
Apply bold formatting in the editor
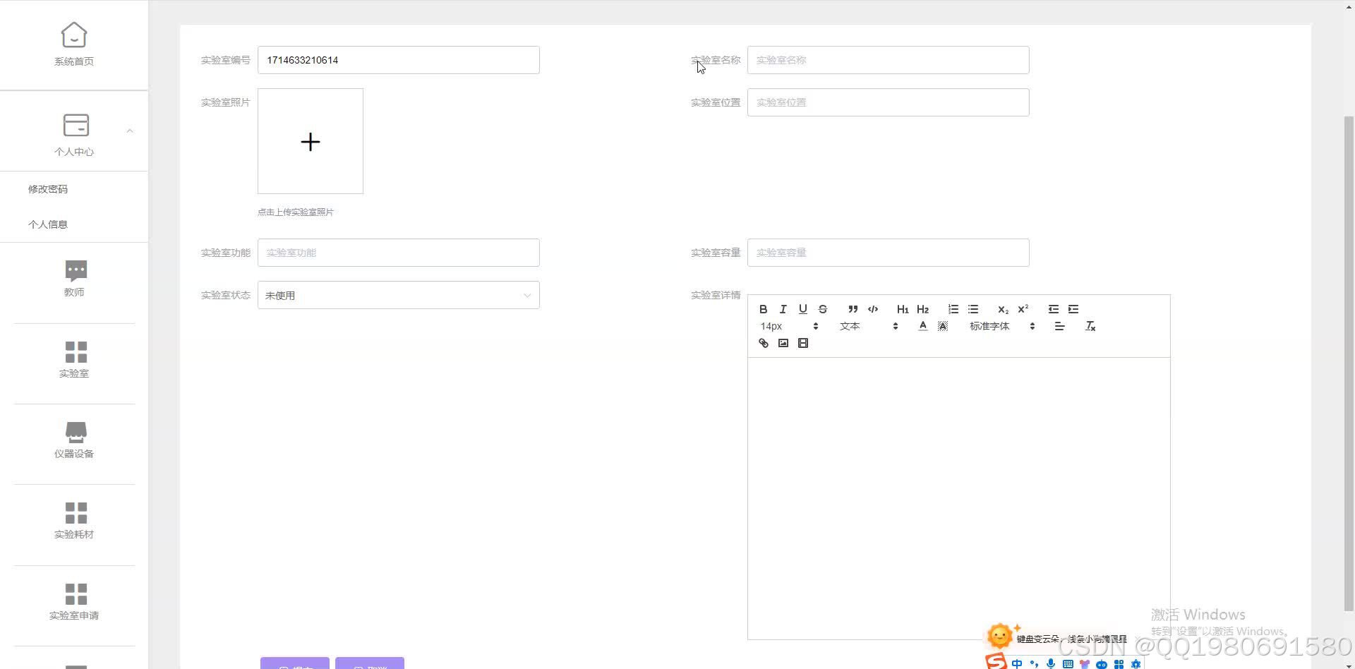click(x=763, y=309)
